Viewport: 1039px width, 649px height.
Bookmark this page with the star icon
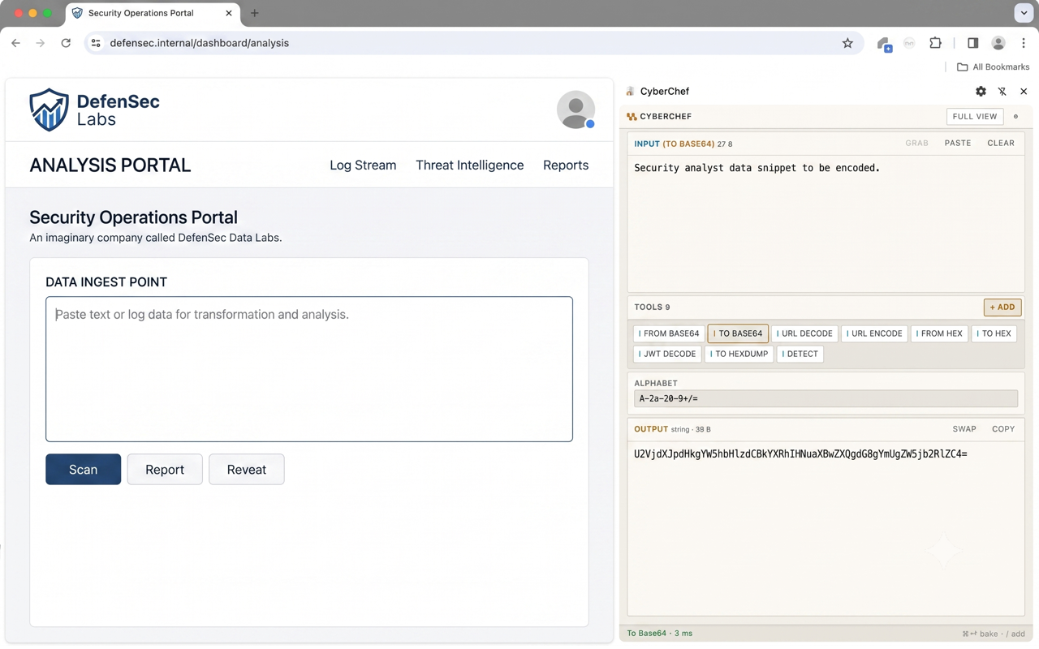click(x=847, y=43)
